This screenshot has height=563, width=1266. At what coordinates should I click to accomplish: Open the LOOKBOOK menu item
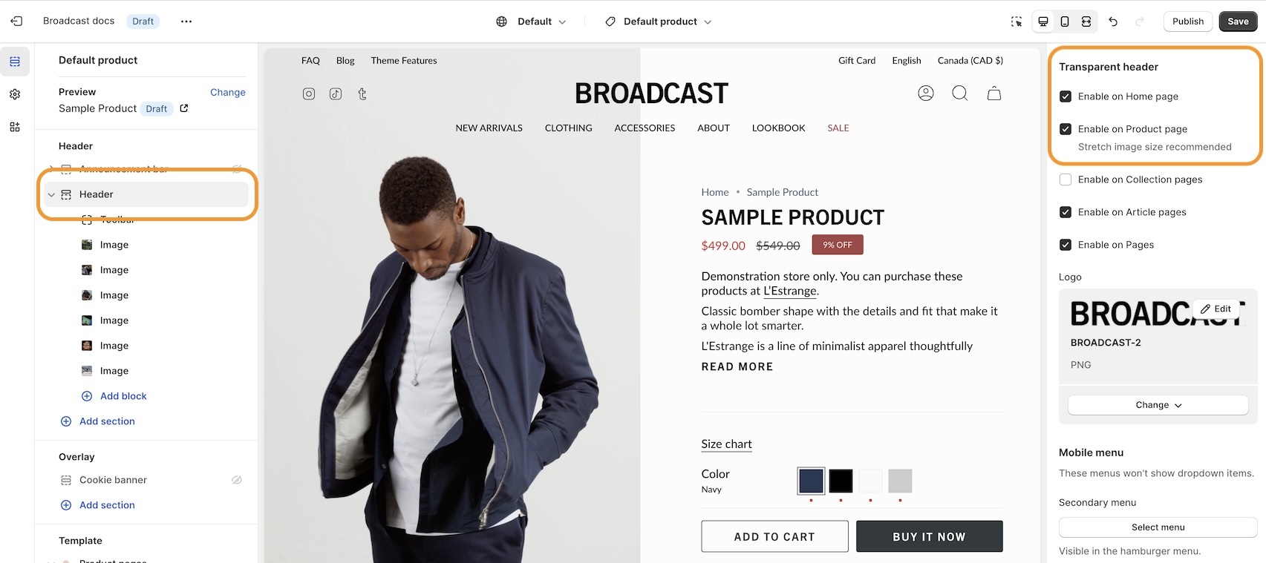tap(778, 128)
